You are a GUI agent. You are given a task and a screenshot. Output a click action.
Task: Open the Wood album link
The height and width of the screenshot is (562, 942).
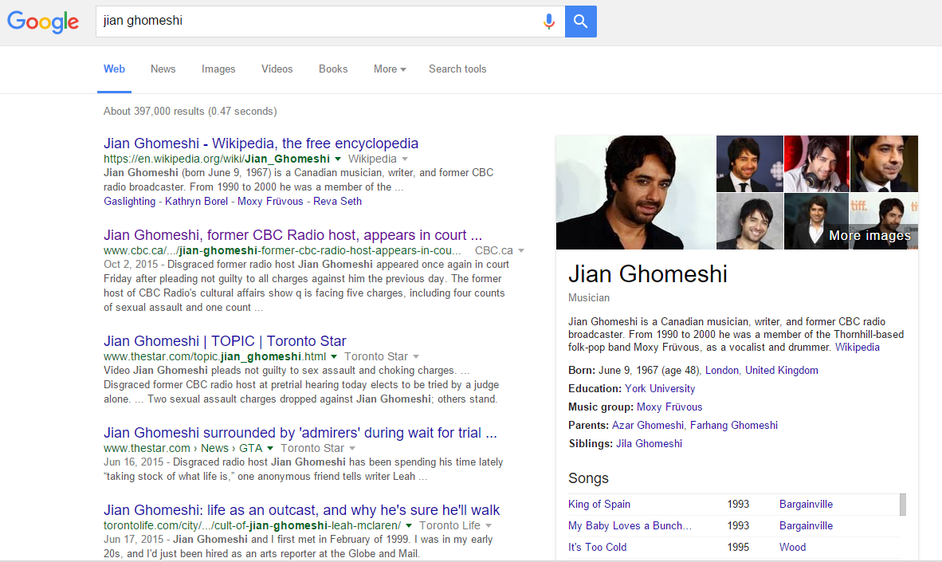click(792, 548)
